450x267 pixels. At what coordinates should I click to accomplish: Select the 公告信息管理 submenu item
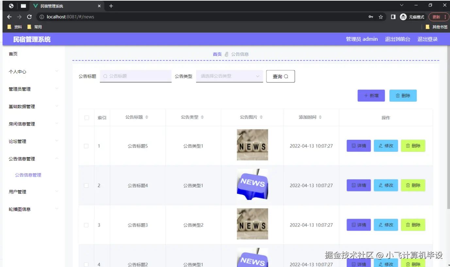[x=28, y=175]
